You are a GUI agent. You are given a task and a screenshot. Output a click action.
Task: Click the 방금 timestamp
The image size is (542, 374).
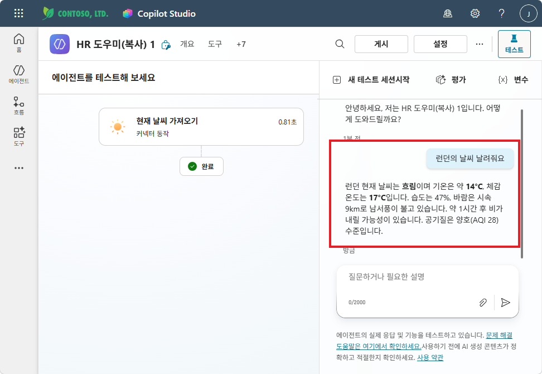coord(349,251)
